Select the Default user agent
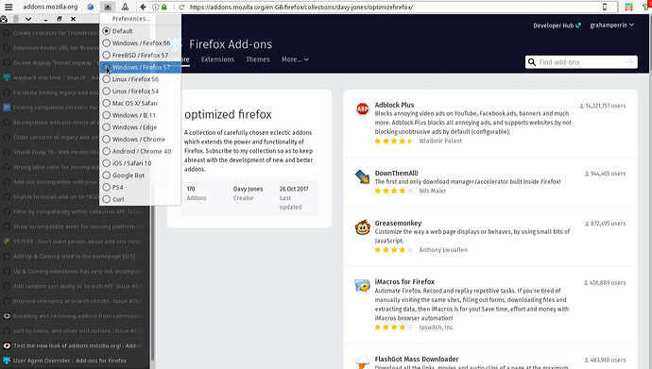 click(140, 31)
